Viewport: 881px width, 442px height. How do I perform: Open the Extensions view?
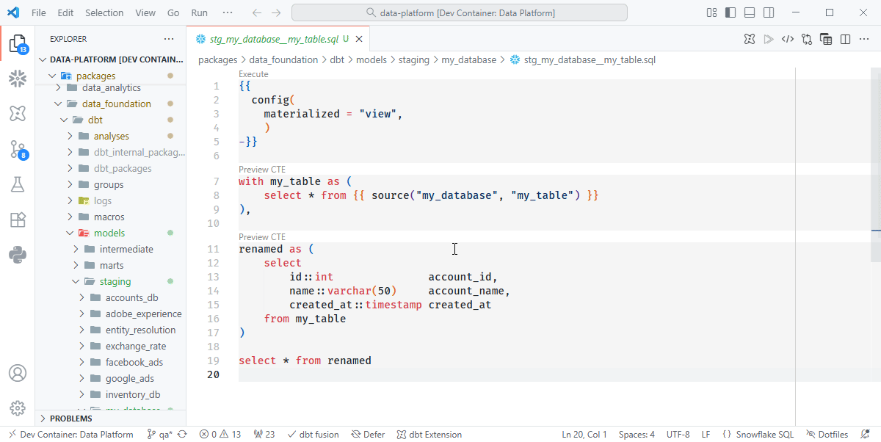[x=18, y=220]
